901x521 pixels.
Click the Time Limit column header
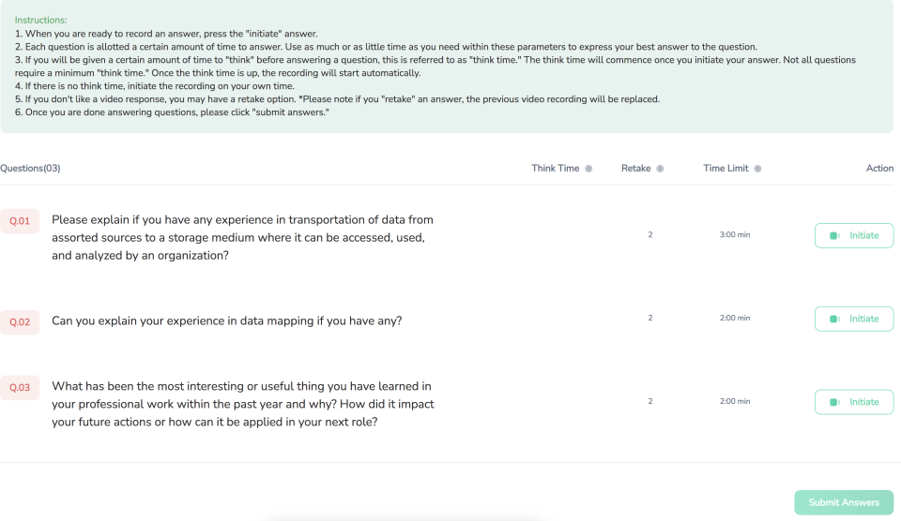[x=725, y=169]
